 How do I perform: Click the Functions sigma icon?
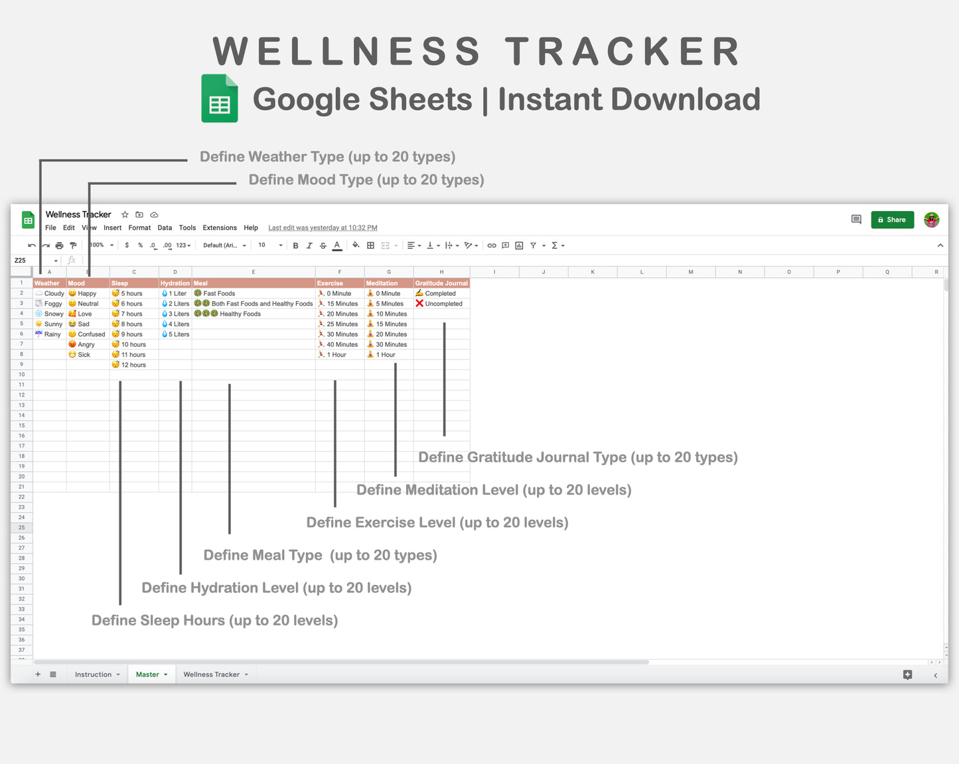pyautogui.click(x=555, y=245)
